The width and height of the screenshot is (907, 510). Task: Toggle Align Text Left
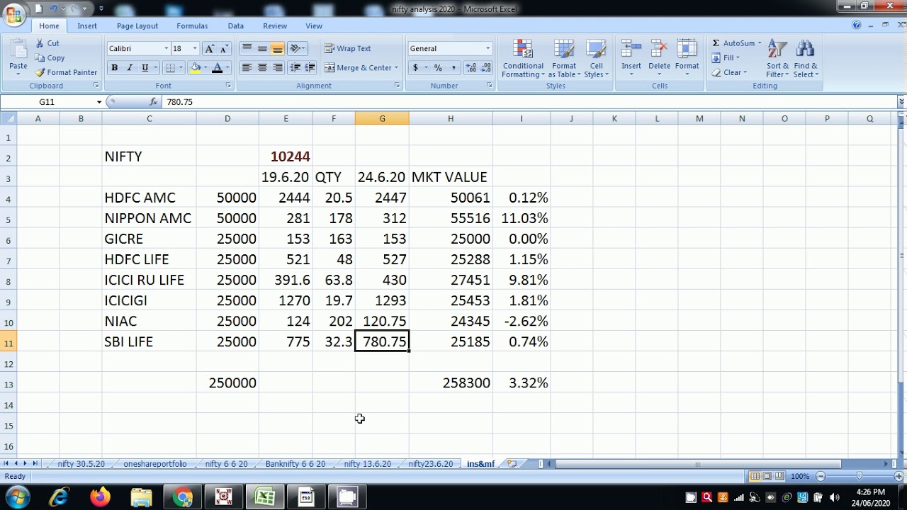[247, 68]
